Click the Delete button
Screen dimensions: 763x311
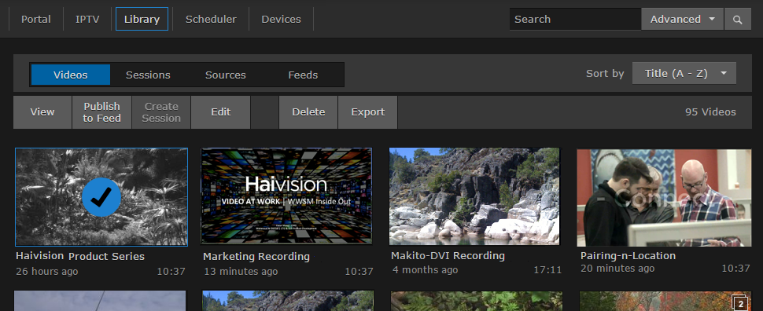coord(308,112)
